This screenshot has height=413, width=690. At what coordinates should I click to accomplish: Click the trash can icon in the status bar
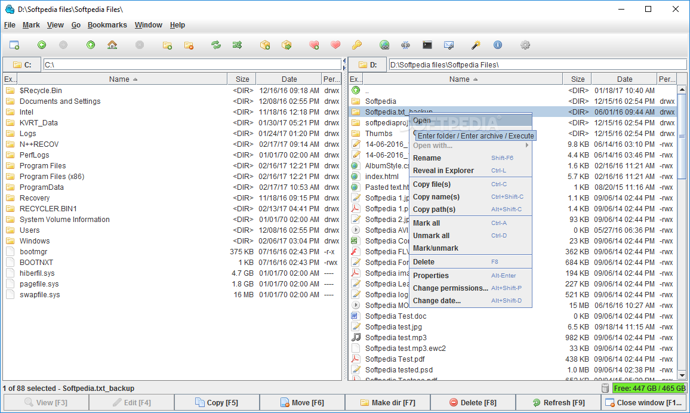[605, 388]
